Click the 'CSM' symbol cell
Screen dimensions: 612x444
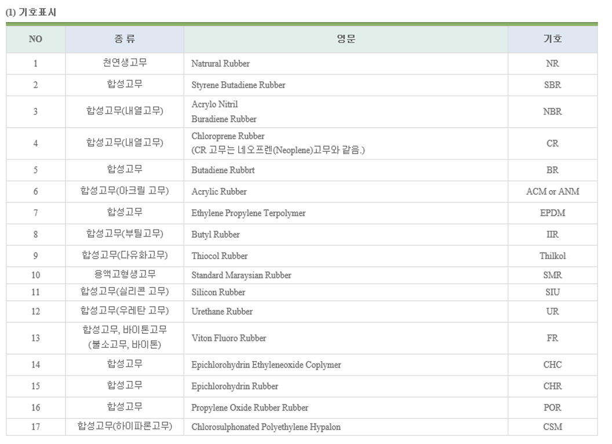click(x=552, y=427)
